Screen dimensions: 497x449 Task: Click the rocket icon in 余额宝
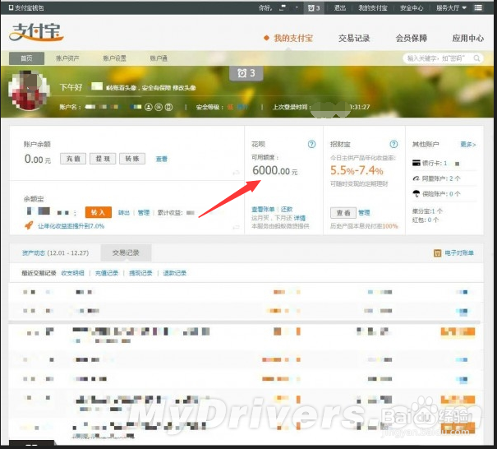coord(29,225)
